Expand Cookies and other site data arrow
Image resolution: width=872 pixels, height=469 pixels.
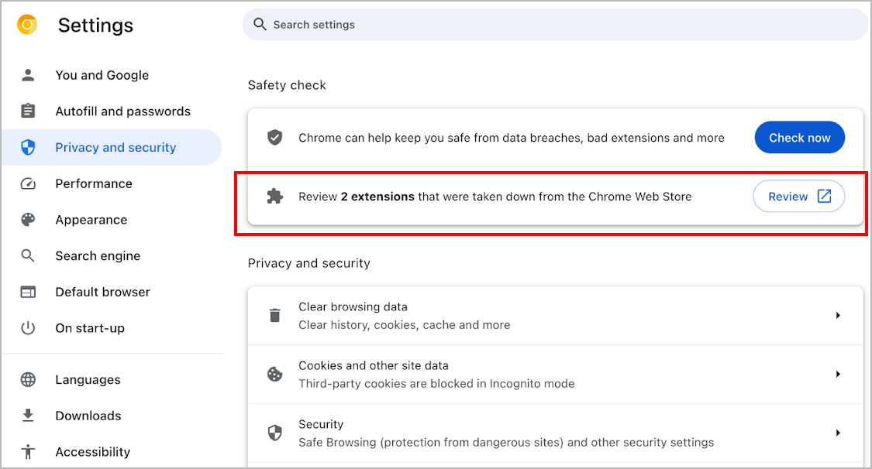(x=838, y=375)
